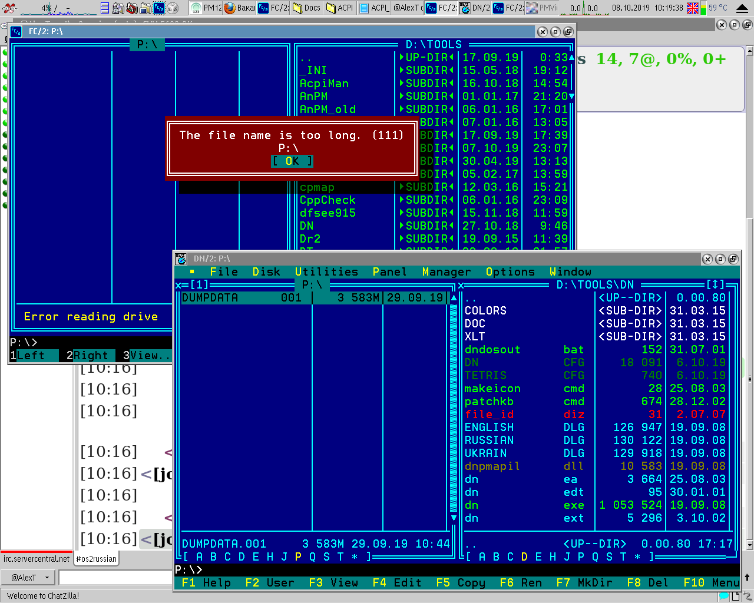Select patchkb cmd file in DN/2

(x=595, y=401)
